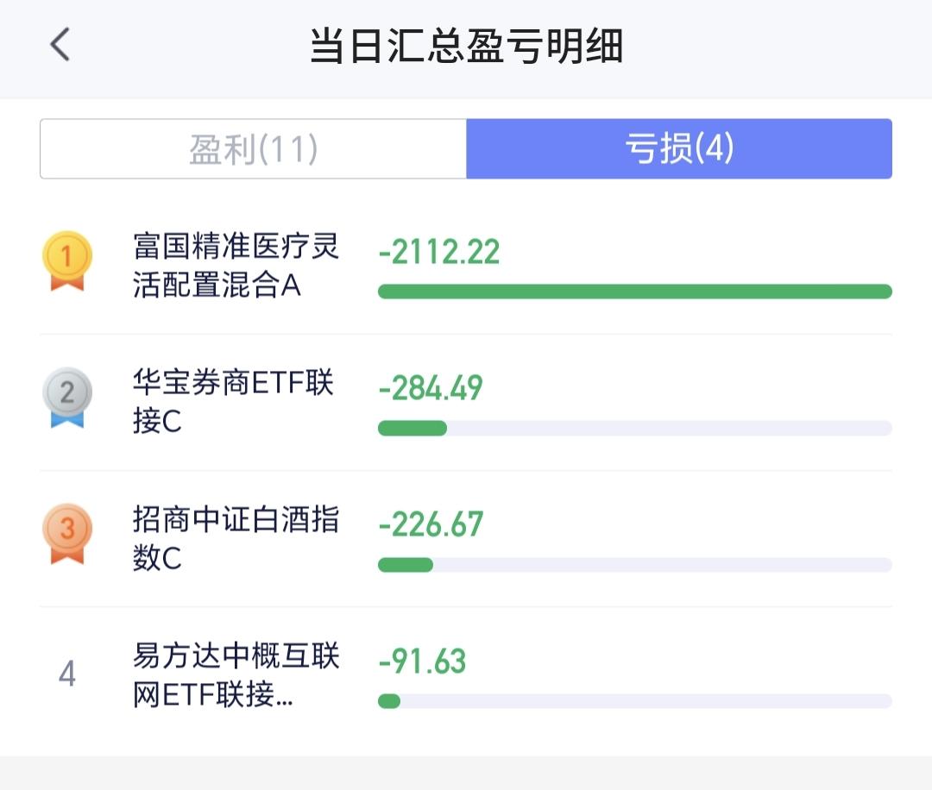Open 易方达中概互联网ETF联接 fund
This screenshot has height=790, width=932.
click(236, 675)
